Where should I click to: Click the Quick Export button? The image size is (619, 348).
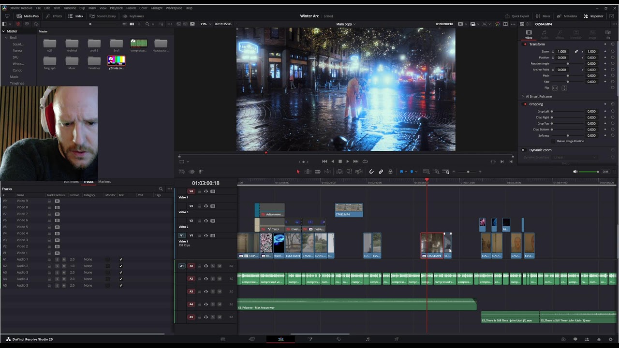(x=517, y=16)
